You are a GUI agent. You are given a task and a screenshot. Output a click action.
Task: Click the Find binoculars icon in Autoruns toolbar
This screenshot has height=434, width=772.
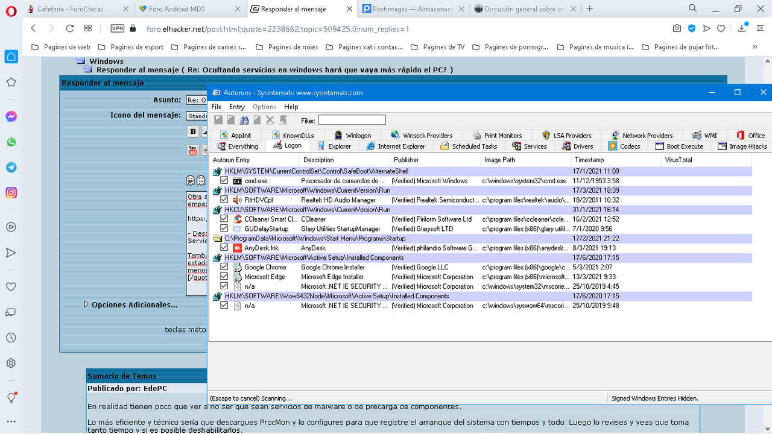pos(244,120)
